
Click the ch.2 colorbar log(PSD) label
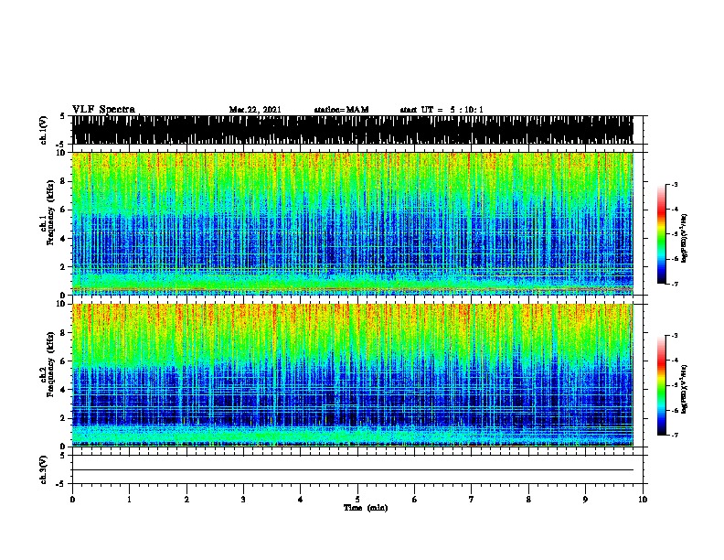(685, 389)
